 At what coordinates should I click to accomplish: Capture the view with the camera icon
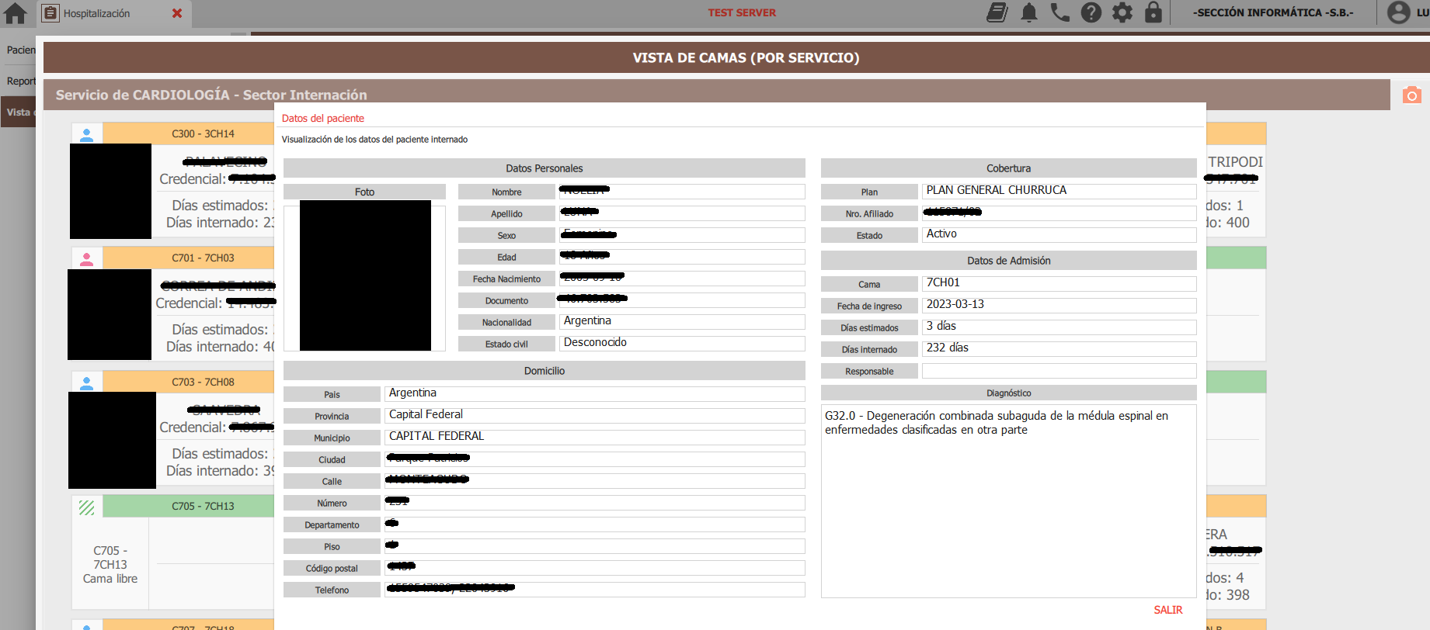coord(1412,95)
